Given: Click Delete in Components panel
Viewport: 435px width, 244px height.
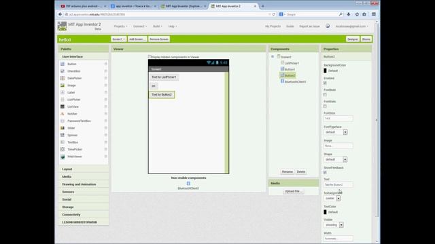Looking at the screenshot, I should coord(300,171).
